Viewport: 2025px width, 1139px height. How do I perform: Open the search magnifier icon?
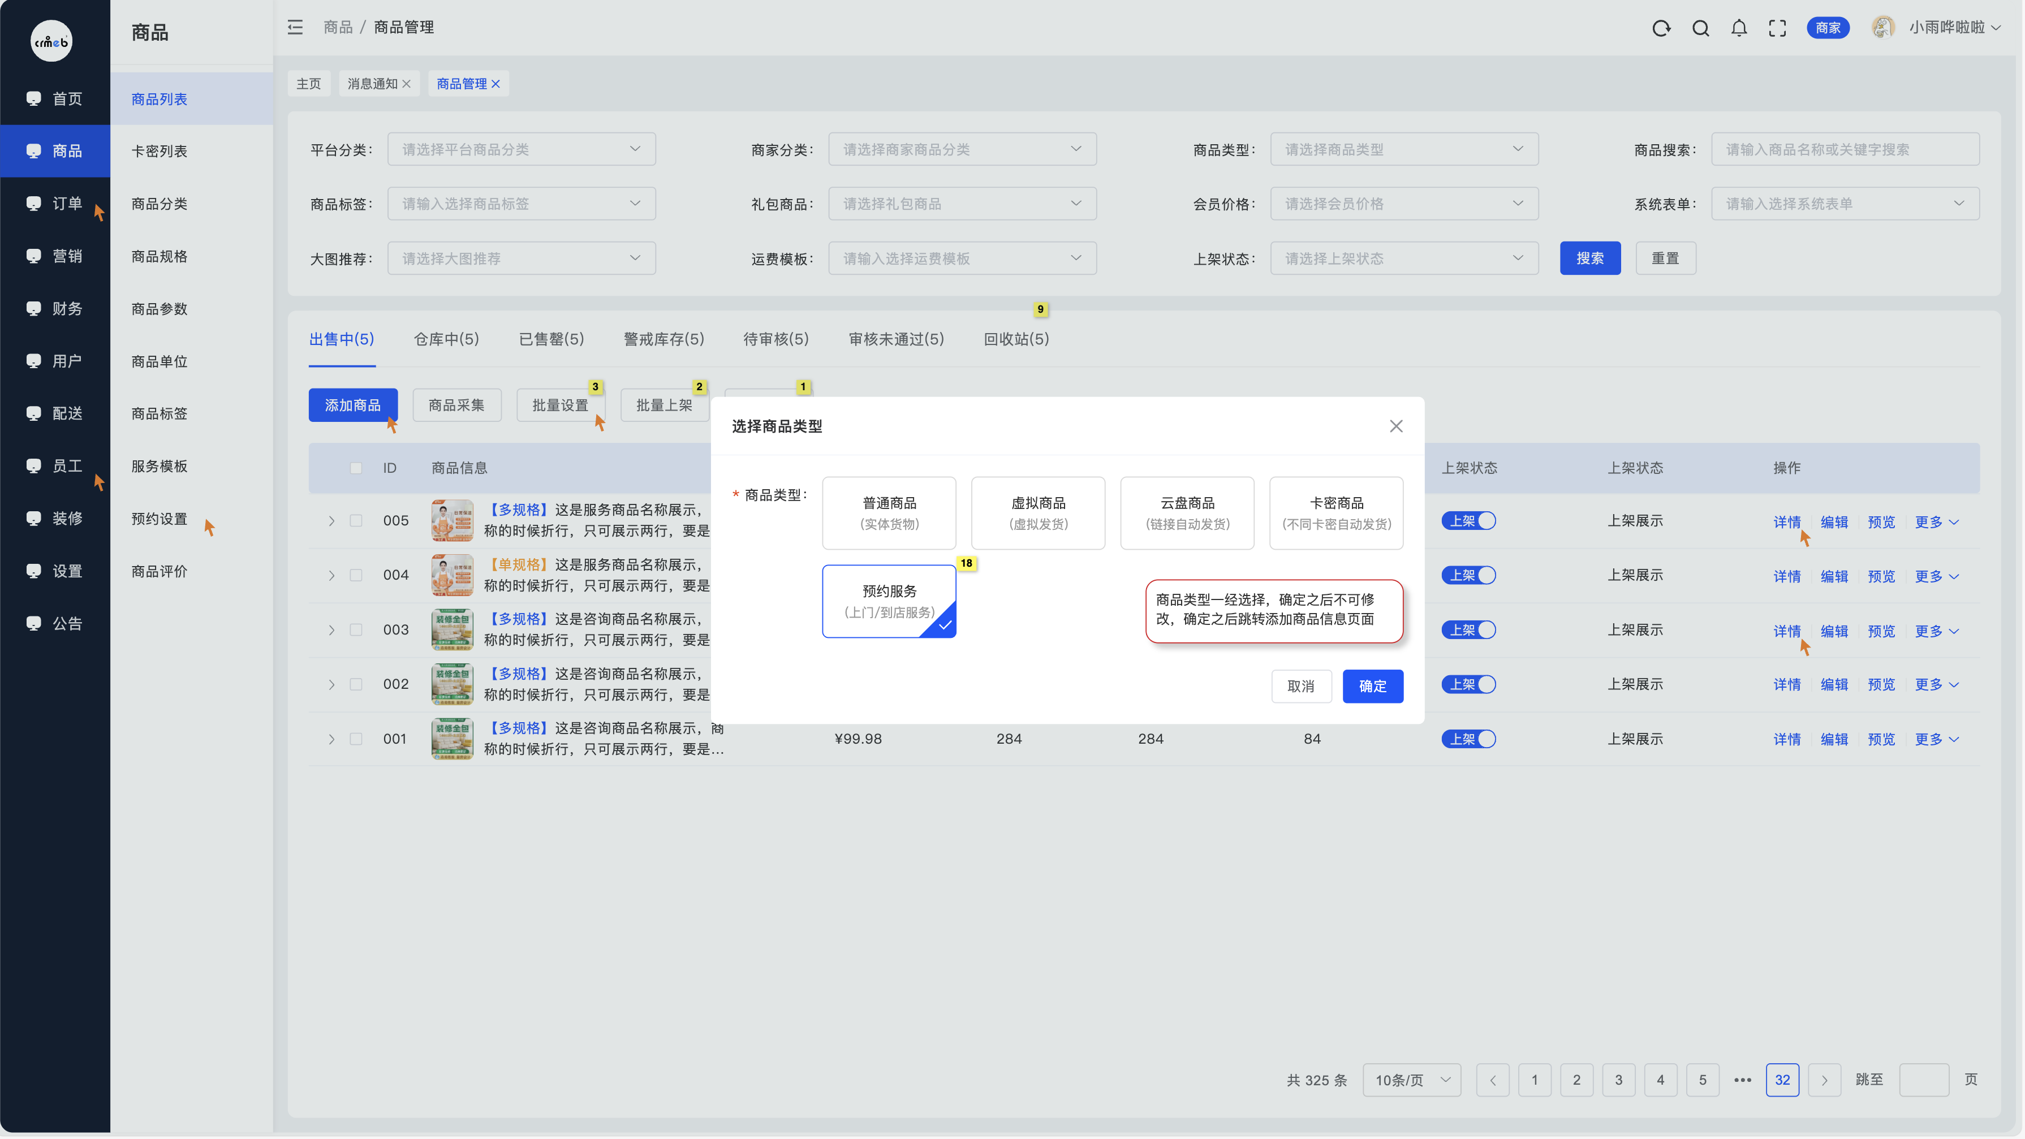point(1700,28)
